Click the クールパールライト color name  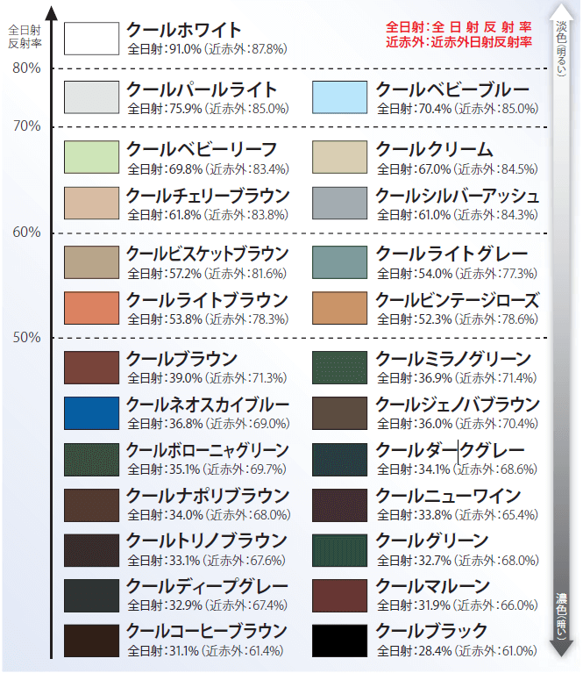pyautogui.click(x=202, y=89)
